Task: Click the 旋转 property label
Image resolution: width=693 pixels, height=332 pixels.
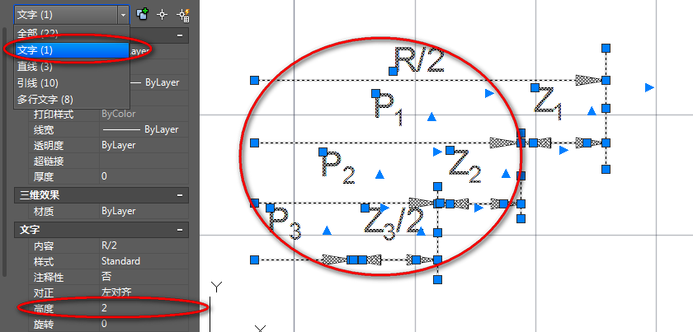Action: (x=43, y=324)
